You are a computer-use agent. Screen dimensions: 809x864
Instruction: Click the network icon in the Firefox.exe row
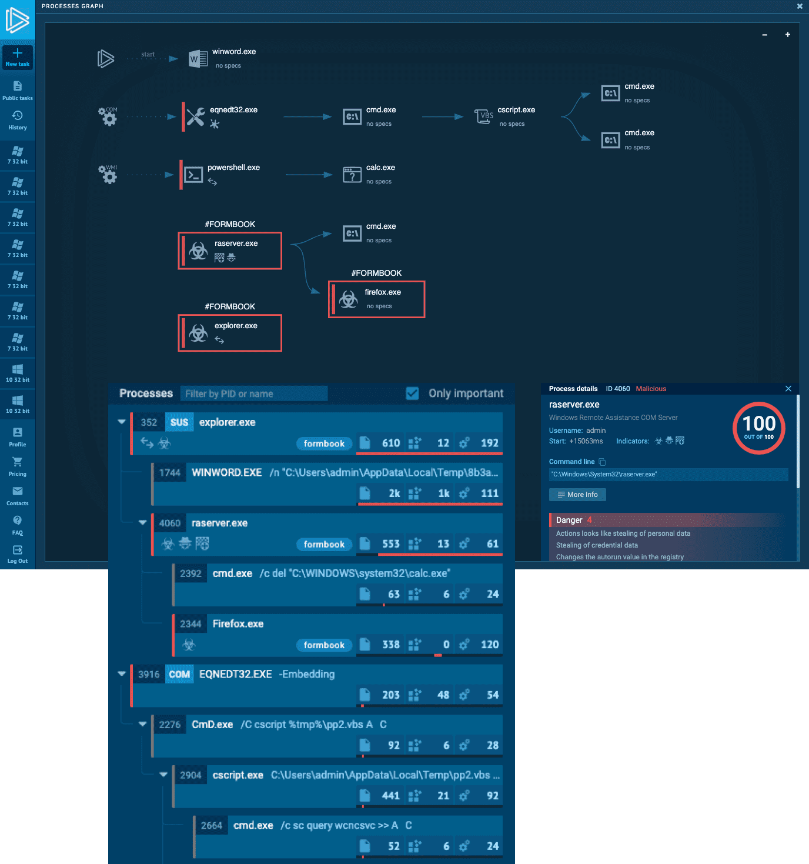(464, 645)
